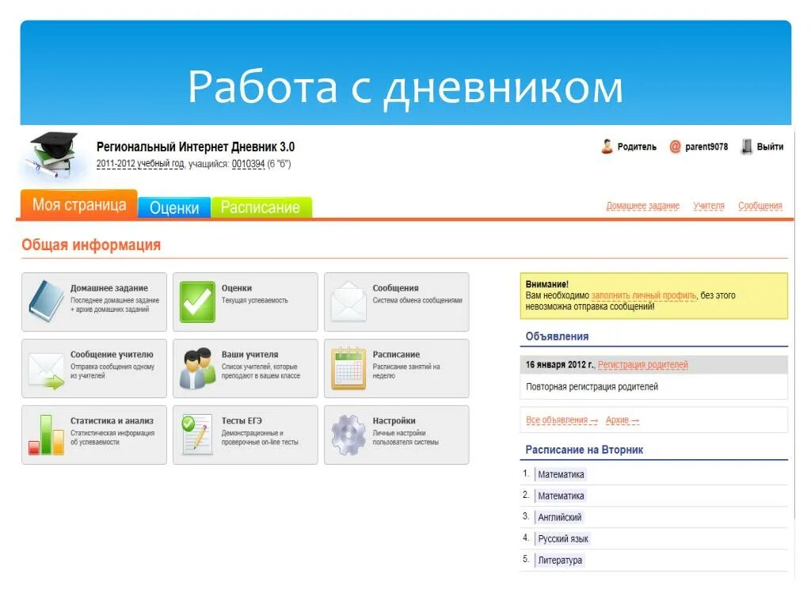Click the calendar Расписание icon

point(348,368)
